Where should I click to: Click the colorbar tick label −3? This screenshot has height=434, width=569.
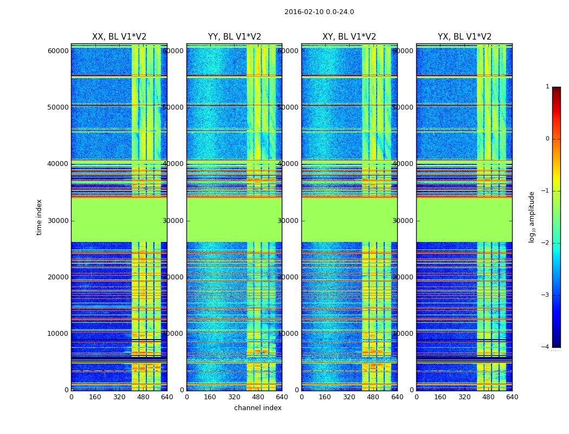546,295
